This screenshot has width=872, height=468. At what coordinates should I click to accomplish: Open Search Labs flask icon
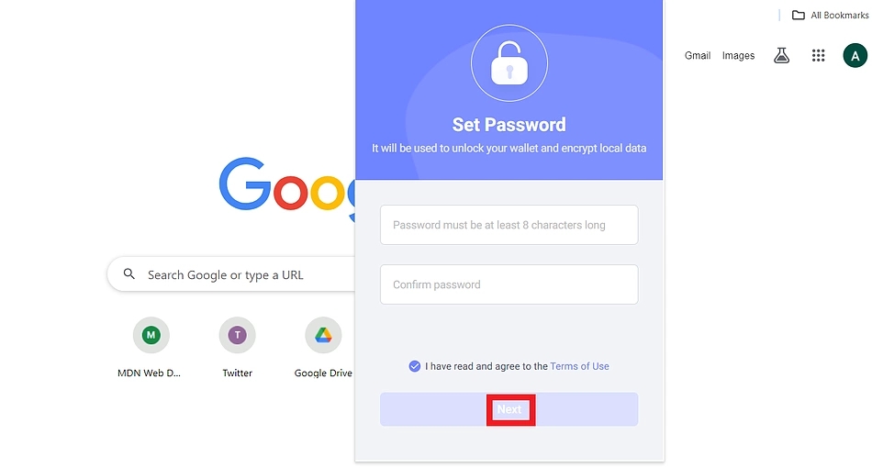pyautogui.click(x=781, y=56)
